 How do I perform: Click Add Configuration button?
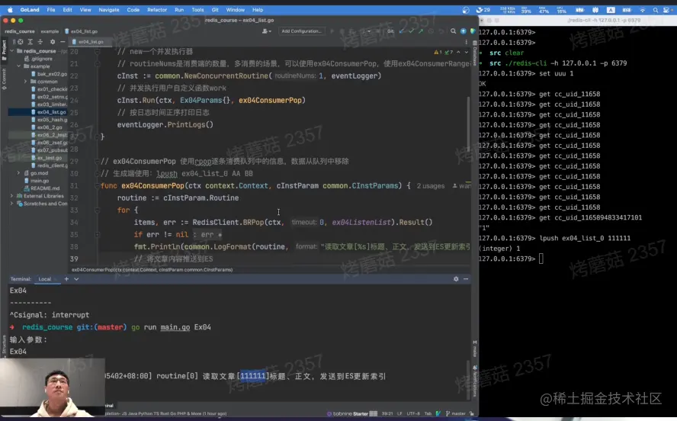301,31
